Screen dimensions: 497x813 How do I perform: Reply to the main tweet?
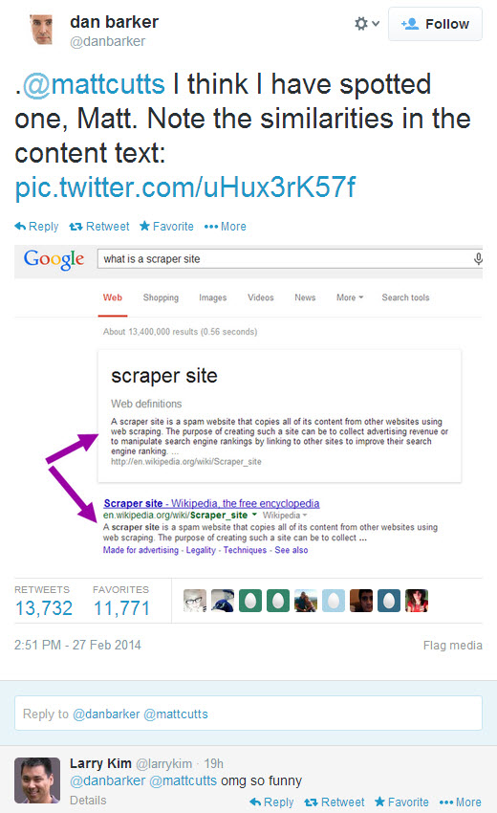click(36, 227)
